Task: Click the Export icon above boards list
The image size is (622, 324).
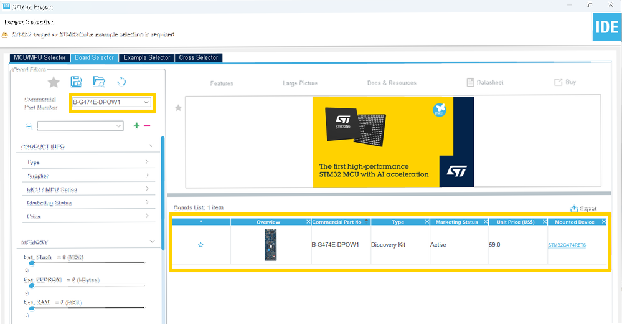Action: [574, 209]
